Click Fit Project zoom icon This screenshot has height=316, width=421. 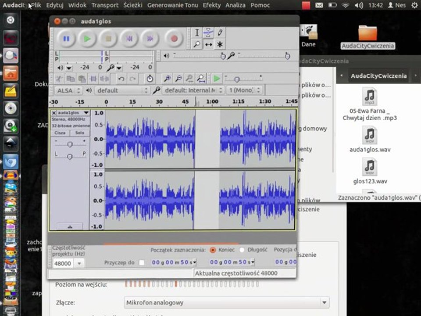click(x=201, y=79)
